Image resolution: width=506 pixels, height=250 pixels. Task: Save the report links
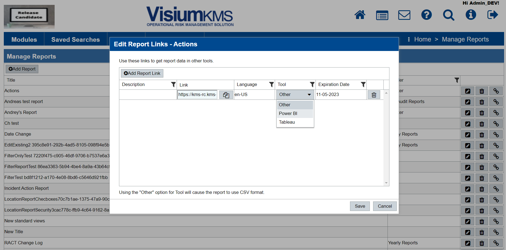360,206
